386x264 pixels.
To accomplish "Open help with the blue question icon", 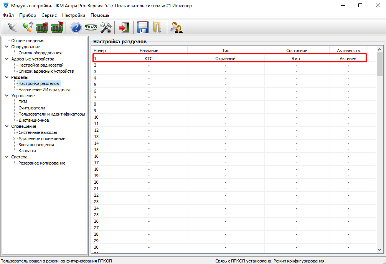I will [76, 27].
